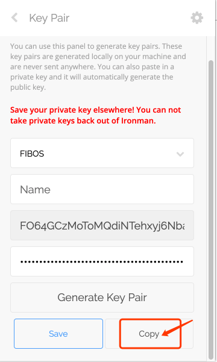Image resolution: width=217 pixels, height=362 pixels.
Task: Open settings via the gear icon
Action: pos(197,18)
